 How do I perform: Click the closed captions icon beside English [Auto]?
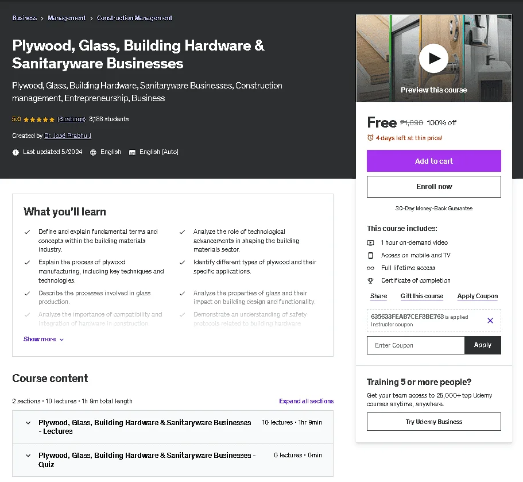[x=132, y=152]
